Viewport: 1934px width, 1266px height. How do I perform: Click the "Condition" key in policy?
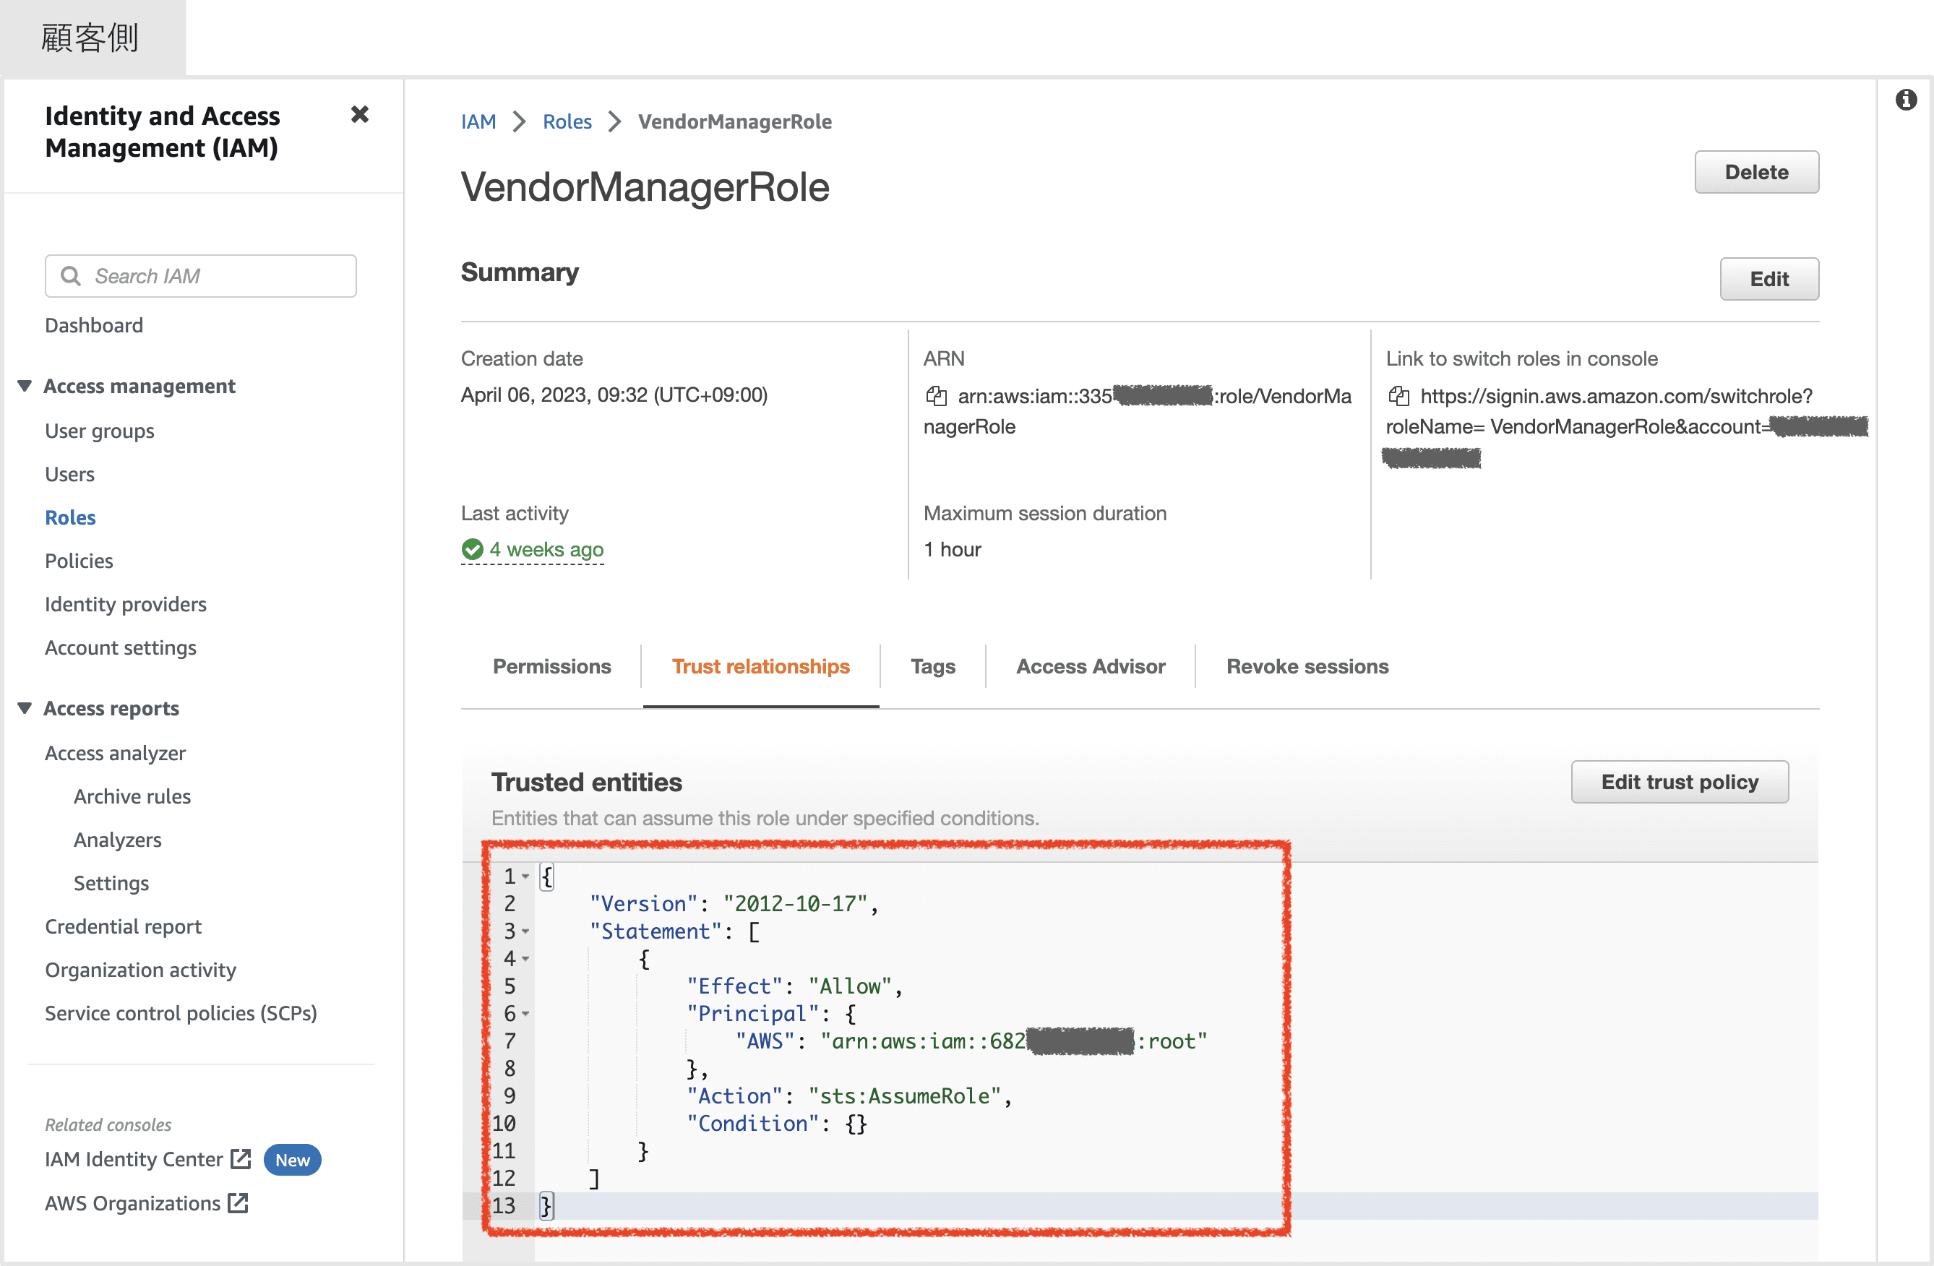pos(752,1124)
